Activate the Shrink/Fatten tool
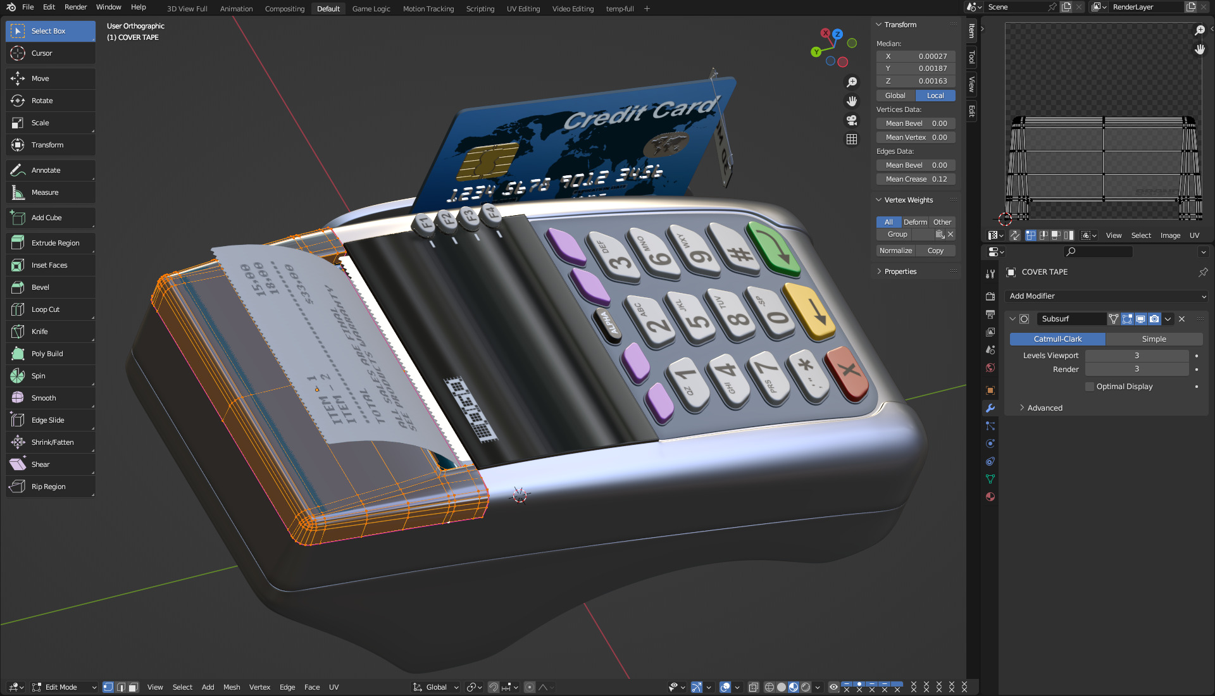 51,442
